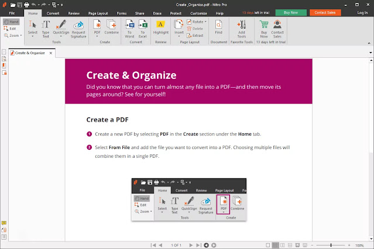Click the zoom slider in status bar
374x249 pixels.
(x=330, y=245)
